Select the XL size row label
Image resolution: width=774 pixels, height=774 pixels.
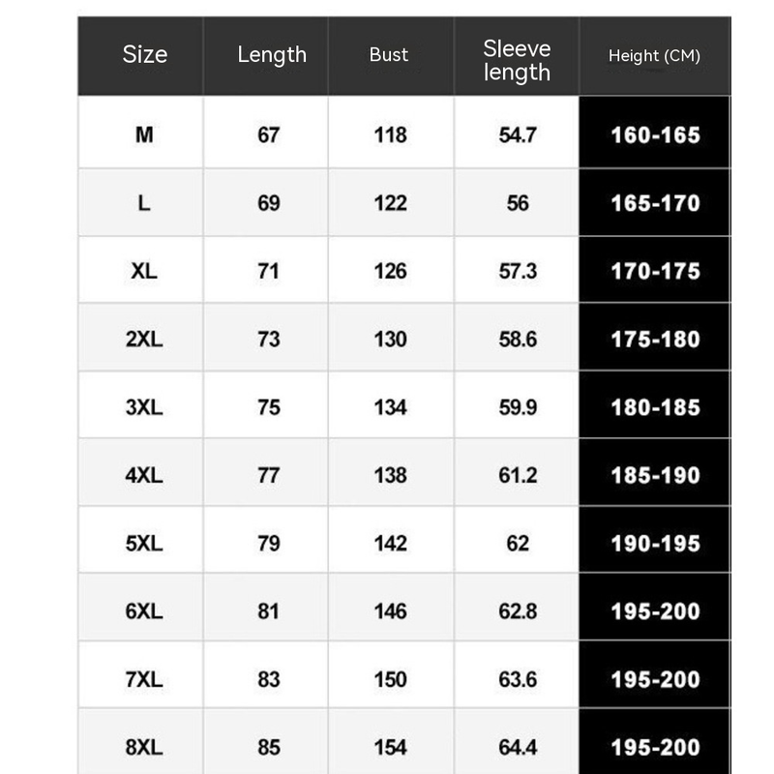pos(144,271)
